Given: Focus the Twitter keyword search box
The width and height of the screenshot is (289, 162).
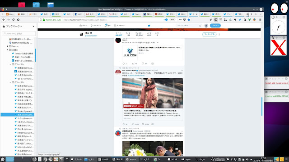Looking at the screenshot, I should [189, 26].
